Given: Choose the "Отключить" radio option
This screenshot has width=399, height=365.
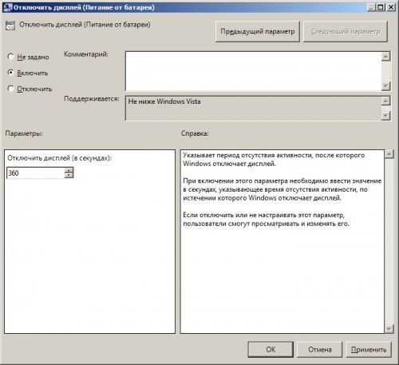Looking at the screenshot, I should pos(10,89).
